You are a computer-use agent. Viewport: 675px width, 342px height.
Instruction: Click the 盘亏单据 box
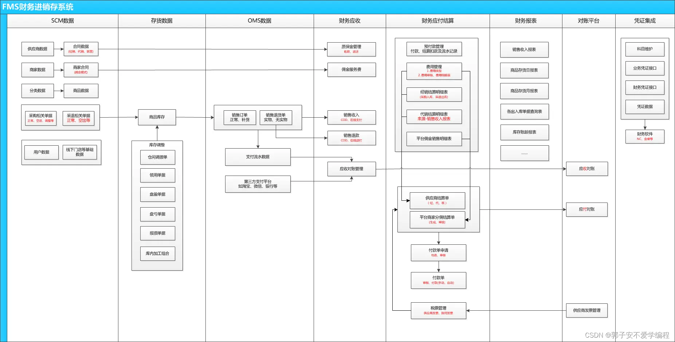[158, 214]
